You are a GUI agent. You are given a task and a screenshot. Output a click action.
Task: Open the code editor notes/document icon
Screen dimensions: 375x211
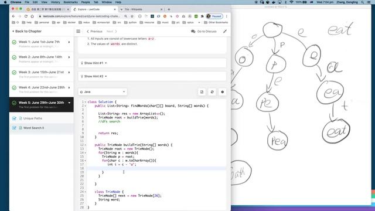(x=202, y=92)
